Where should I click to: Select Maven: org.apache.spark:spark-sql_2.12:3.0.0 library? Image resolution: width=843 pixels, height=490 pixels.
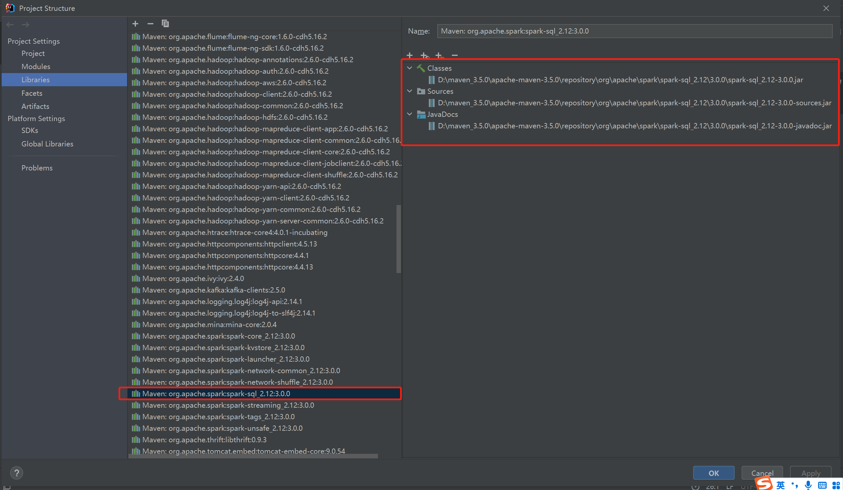[264, 394]
